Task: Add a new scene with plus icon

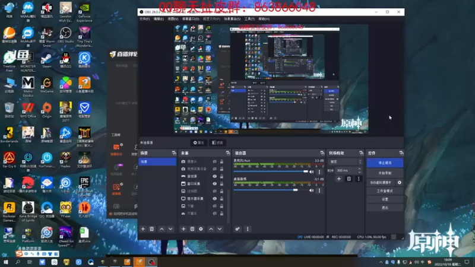Action: (143, 229)
